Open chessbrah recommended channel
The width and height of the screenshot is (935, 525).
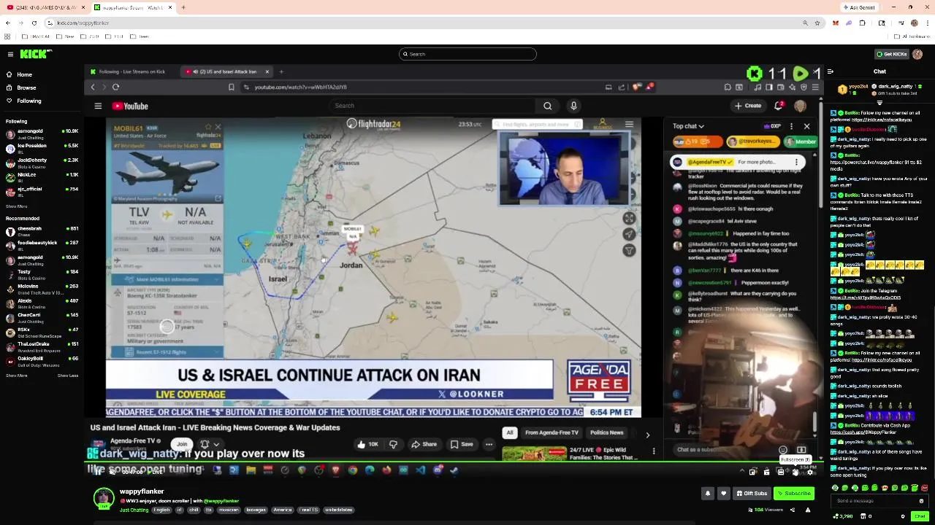(40, 232)
